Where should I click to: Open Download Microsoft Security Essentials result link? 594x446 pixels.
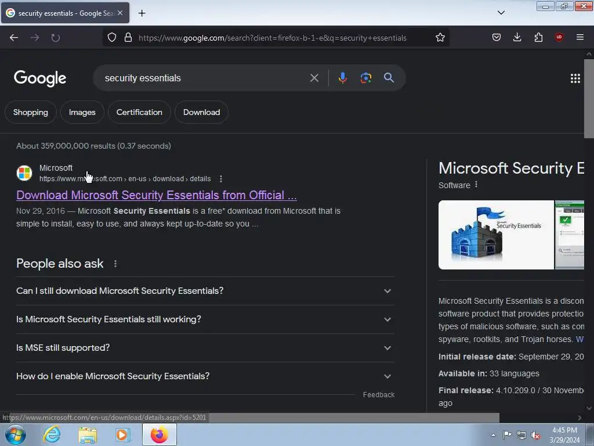click(x=157, y=195)
